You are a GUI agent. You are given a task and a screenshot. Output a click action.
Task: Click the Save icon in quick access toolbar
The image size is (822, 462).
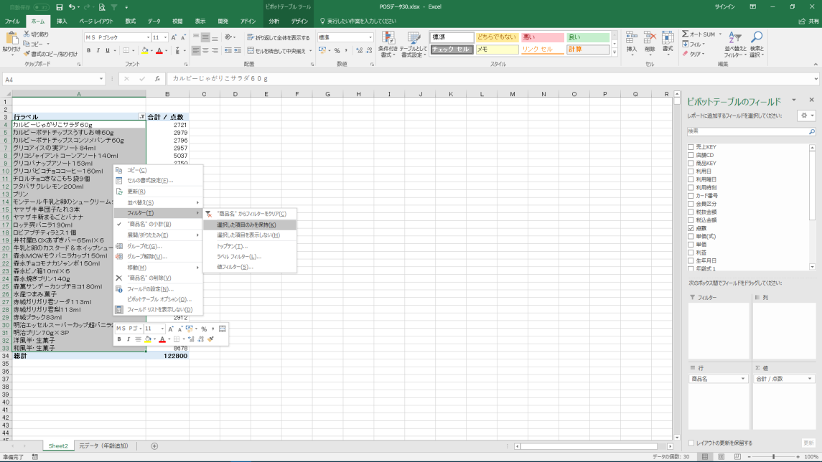tap(60, 7)
